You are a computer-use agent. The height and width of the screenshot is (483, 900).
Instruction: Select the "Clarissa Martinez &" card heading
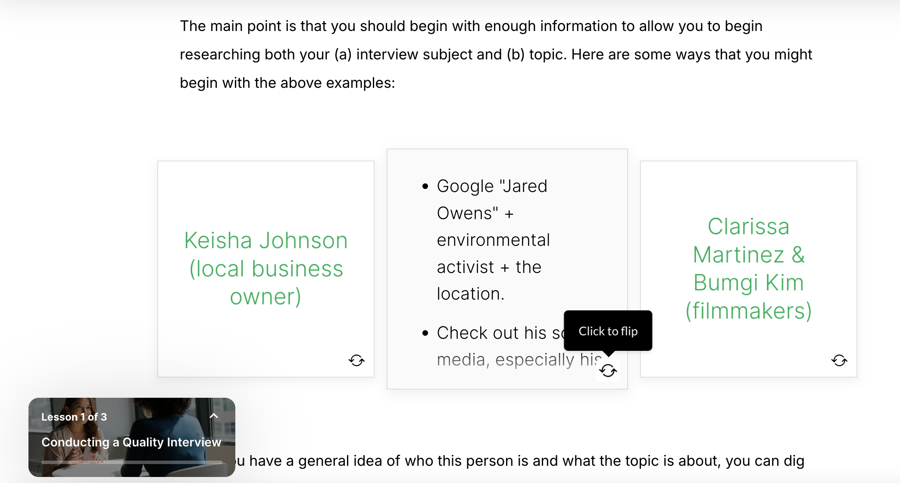(749, 240)
